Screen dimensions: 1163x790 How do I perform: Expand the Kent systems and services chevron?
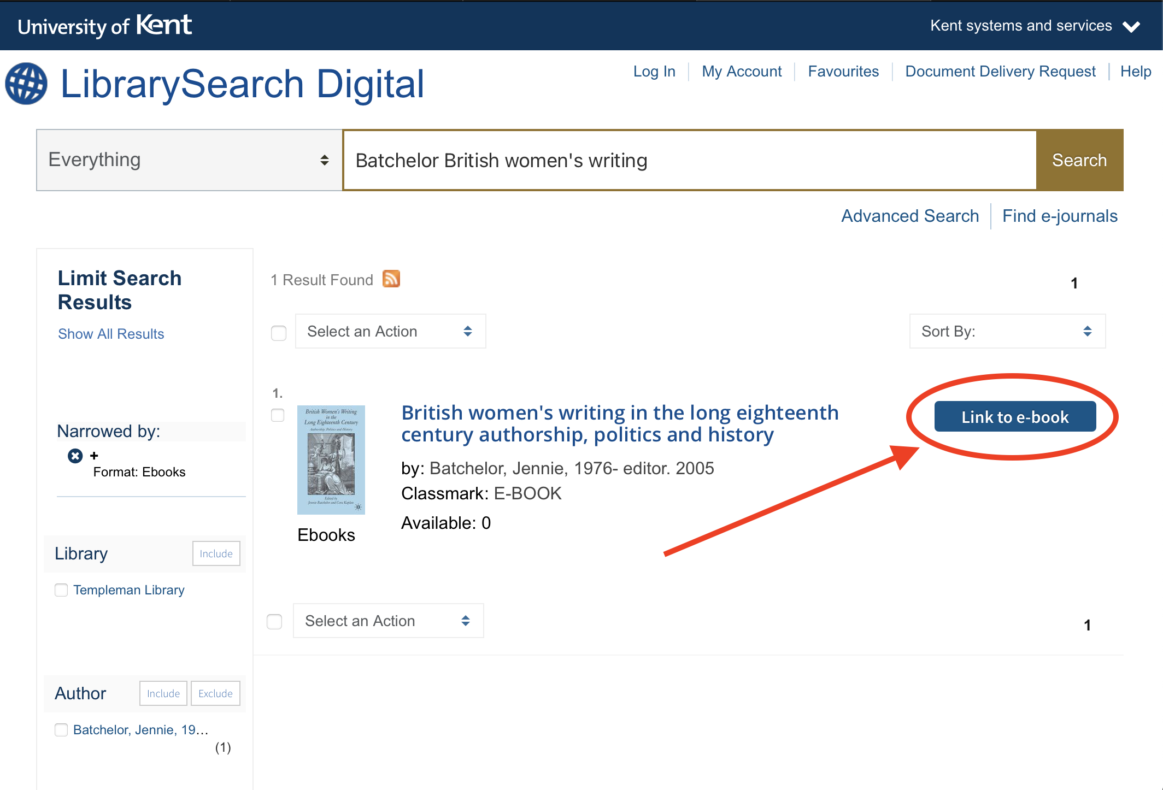[x=1131, y=27]
